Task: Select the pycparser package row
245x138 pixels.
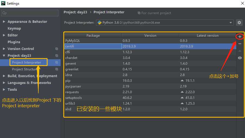Action: pos(150,86)
